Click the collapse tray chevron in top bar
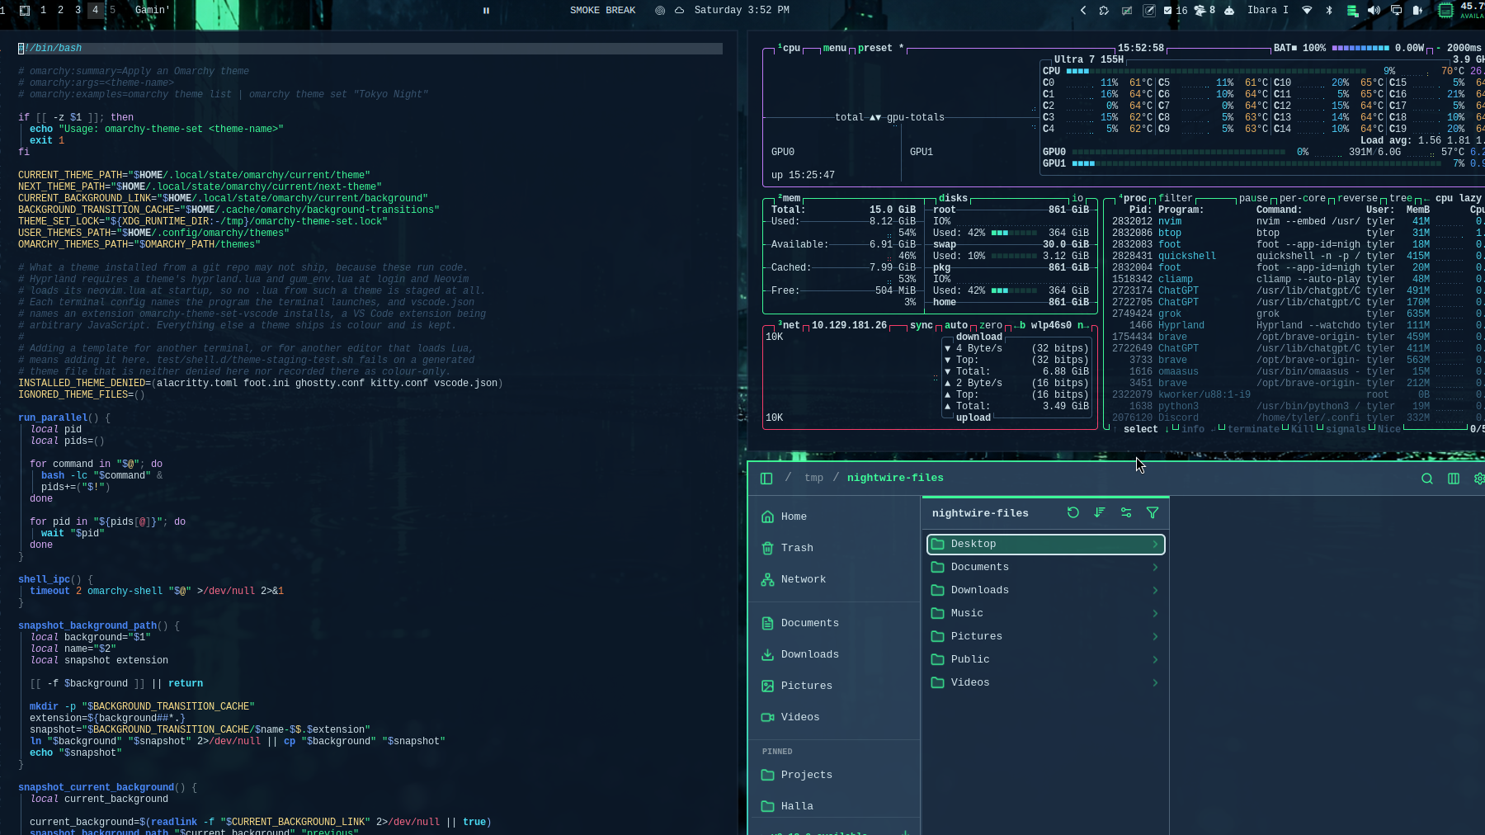The height and width of the screenshot is (835, 1485). pos(1083,11)
